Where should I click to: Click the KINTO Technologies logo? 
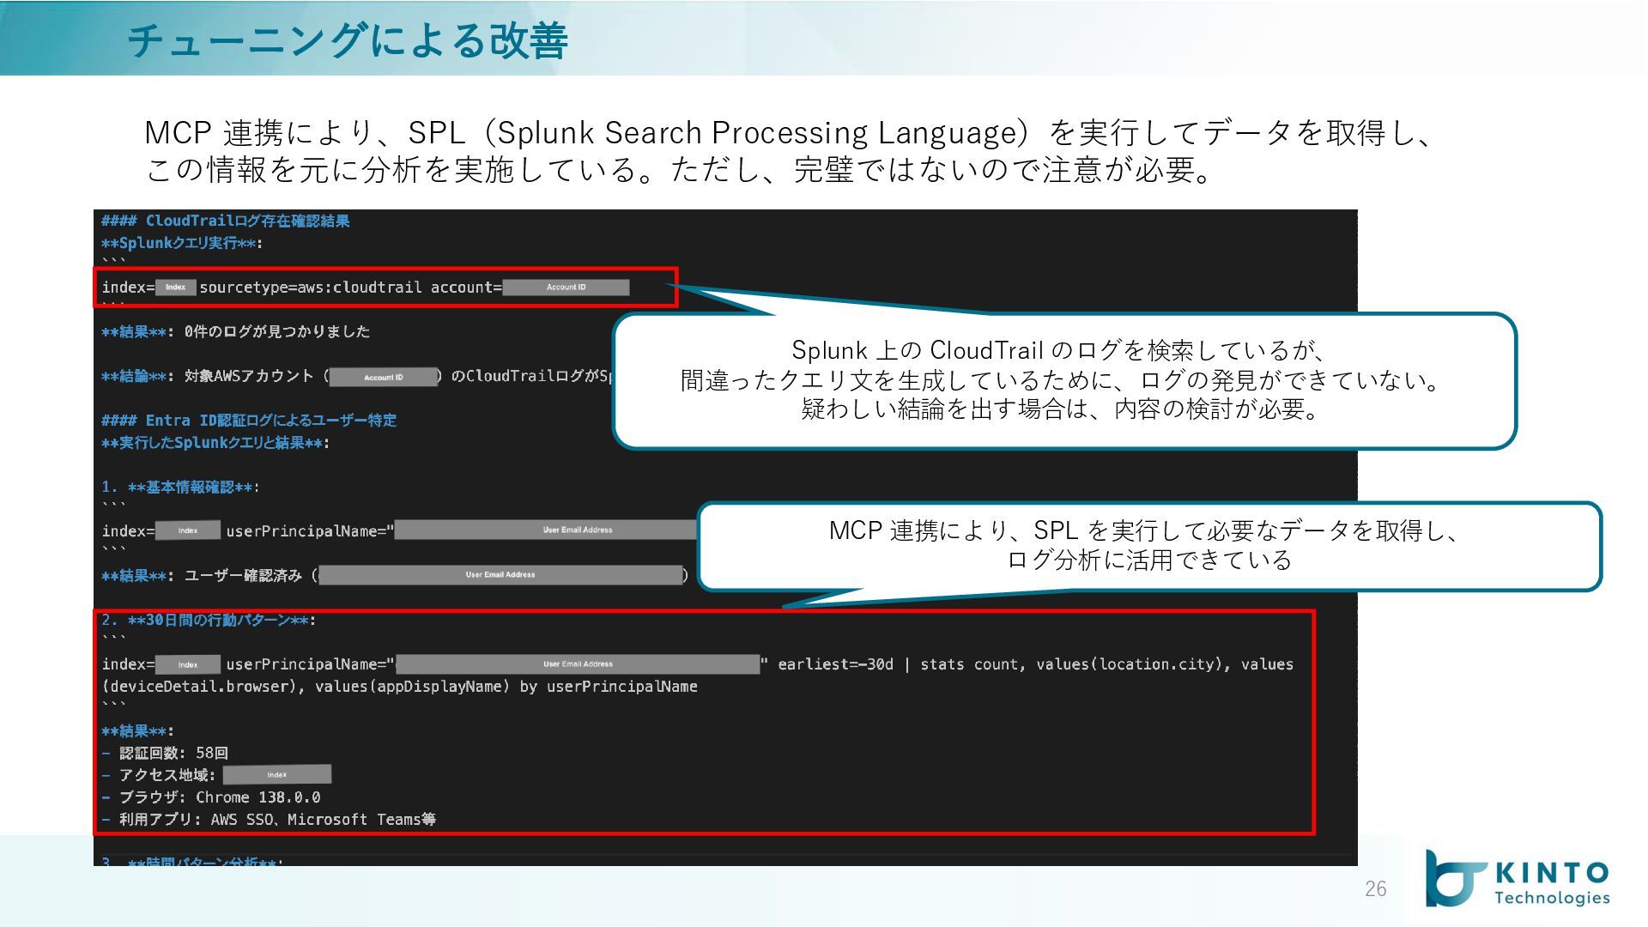(x=1518, y=878)
